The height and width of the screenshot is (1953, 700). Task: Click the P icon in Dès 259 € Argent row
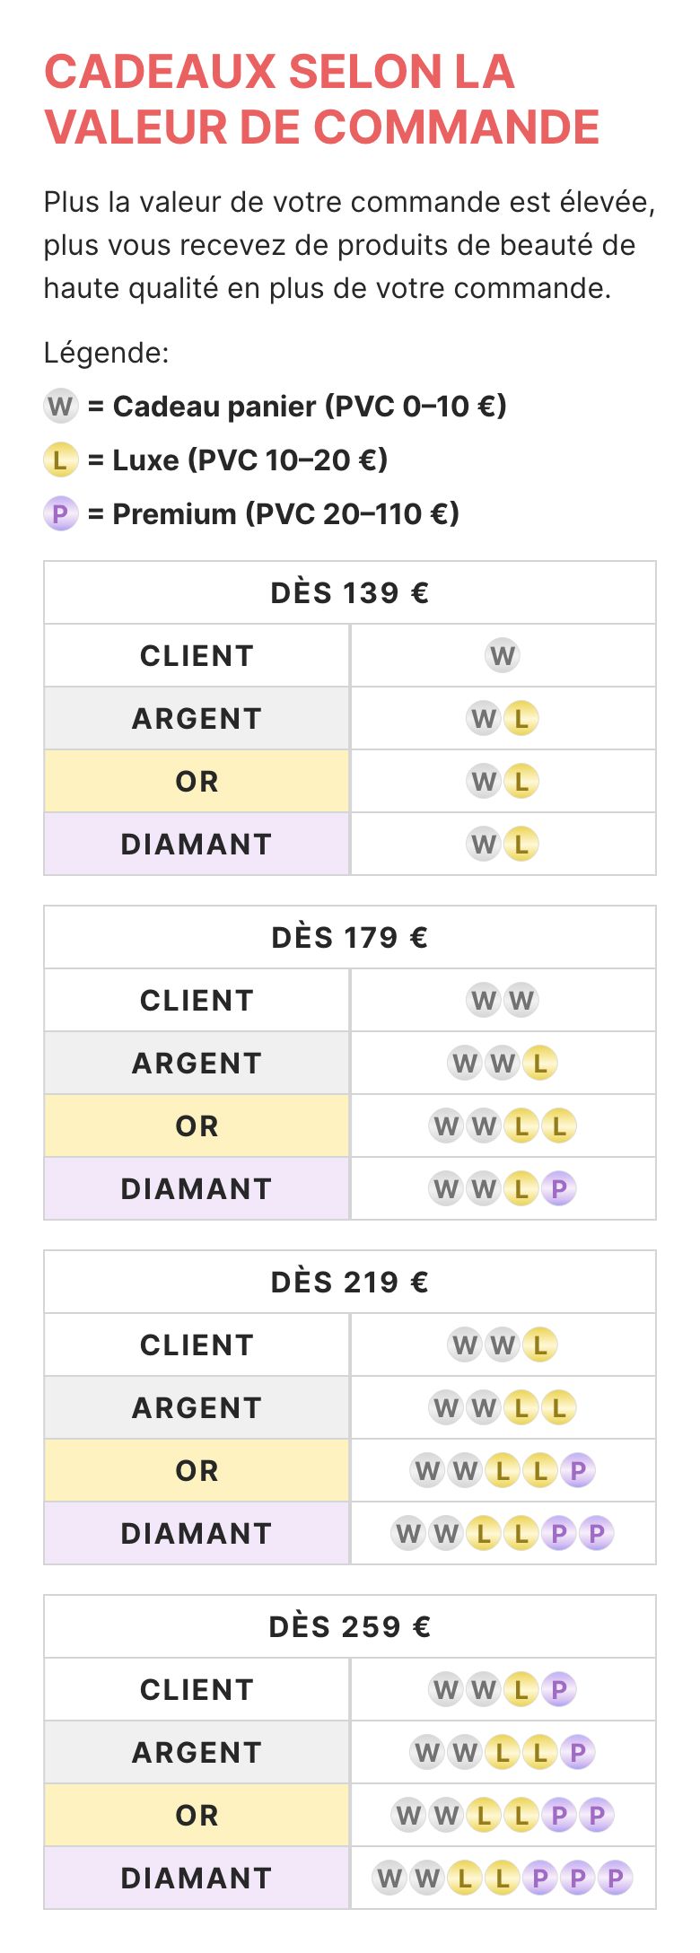tap(578, 1753)
